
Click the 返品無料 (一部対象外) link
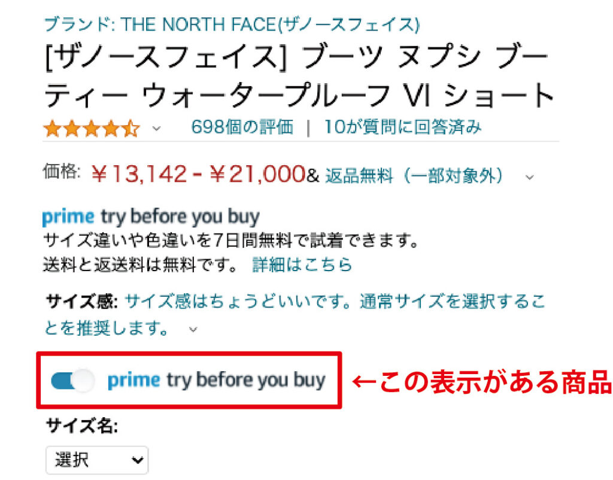414,175
